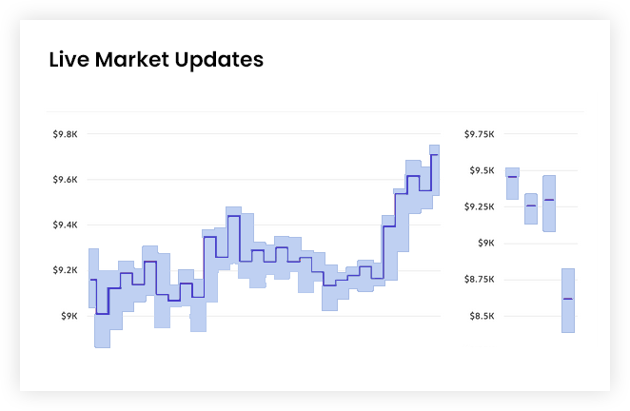630x411 pixels.
Task: Select the $9.5K right chart axis label
Action: pos(481,170)
